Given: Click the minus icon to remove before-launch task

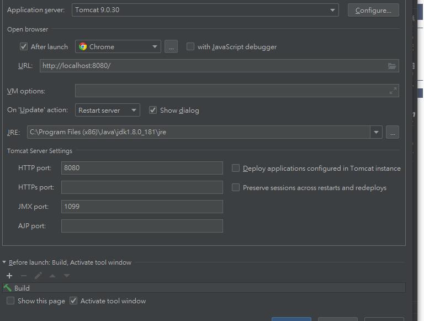Looking at the screenshot, I should (x=24, y=276).
